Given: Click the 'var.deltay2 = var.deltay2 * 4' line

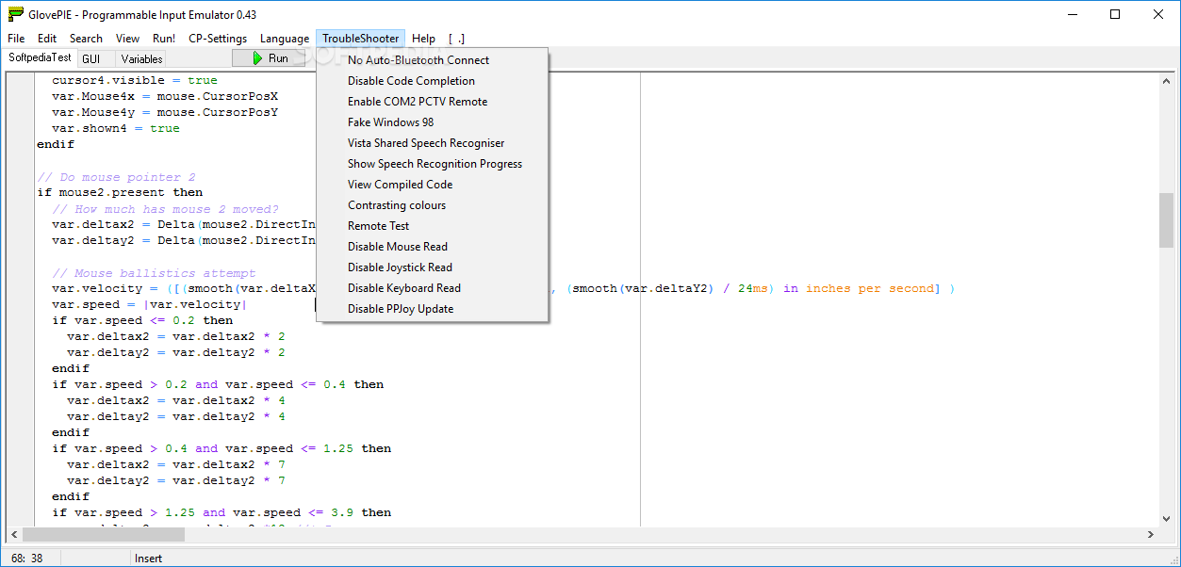Looking at the screenshot, I should [x=176, y=417].
